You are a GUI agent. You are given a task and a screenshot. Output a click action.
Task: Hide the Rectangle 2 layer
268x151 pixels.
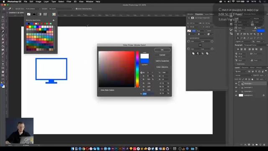pos(236,91)
